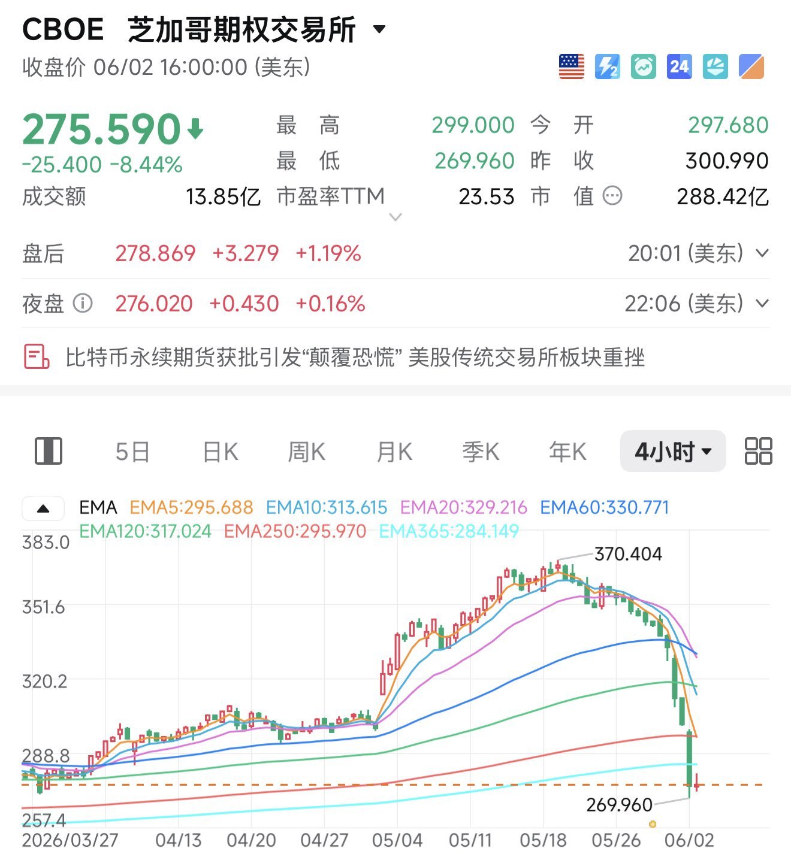Tap the info ellipsis icon next to 市值
Image resolution: width=791 pixels, height=860 pixels.
point(612,196)
